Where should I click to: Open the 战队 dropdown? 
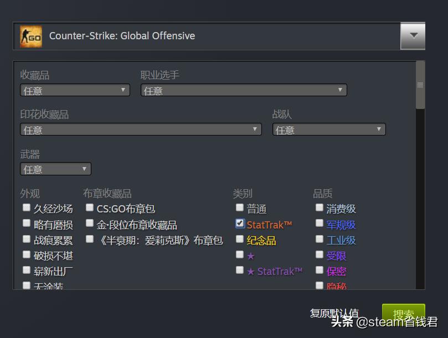click(329, 129)
